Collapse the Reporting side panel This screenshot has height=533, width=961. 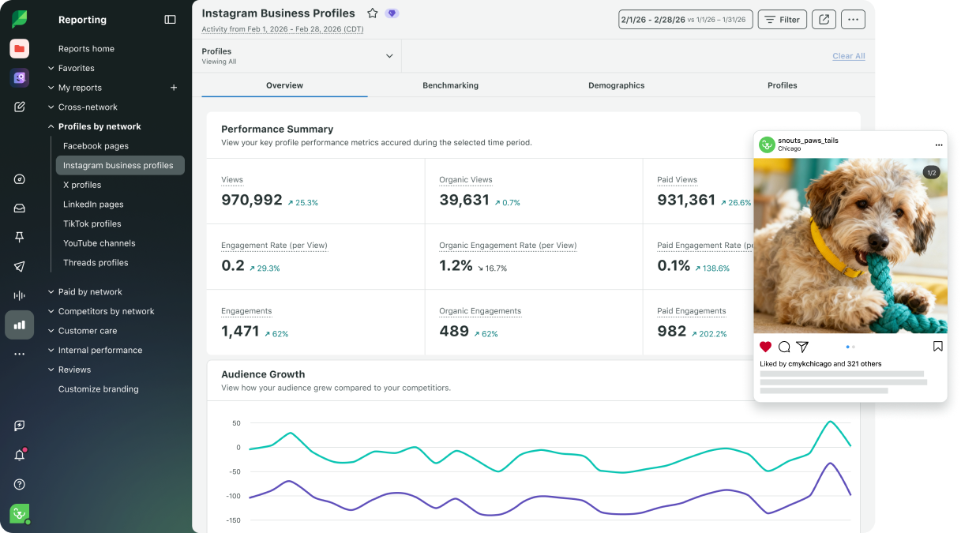click(x=171, y=20)
